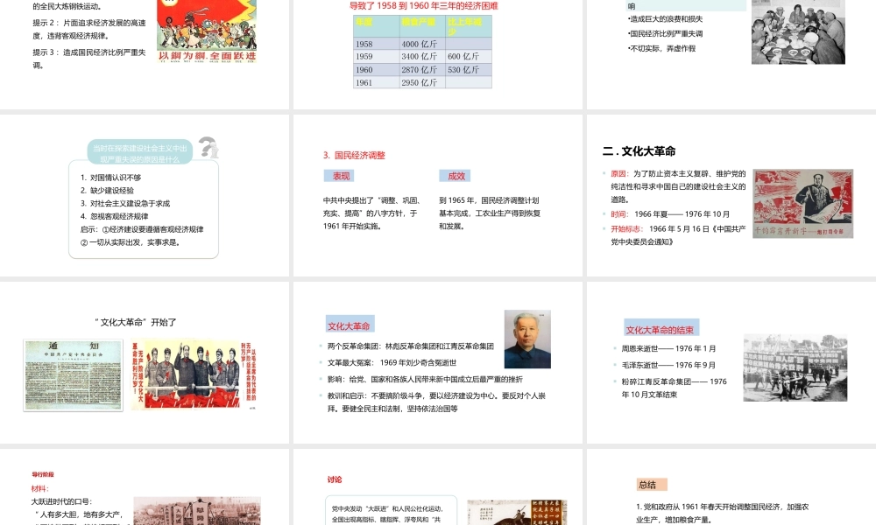The image size is (876, 525).
Task: Click the callout '当时在探索建设社会主义中出现严重失误的原因是什么'
Action: pyautogui.click(x=139, y=153)
